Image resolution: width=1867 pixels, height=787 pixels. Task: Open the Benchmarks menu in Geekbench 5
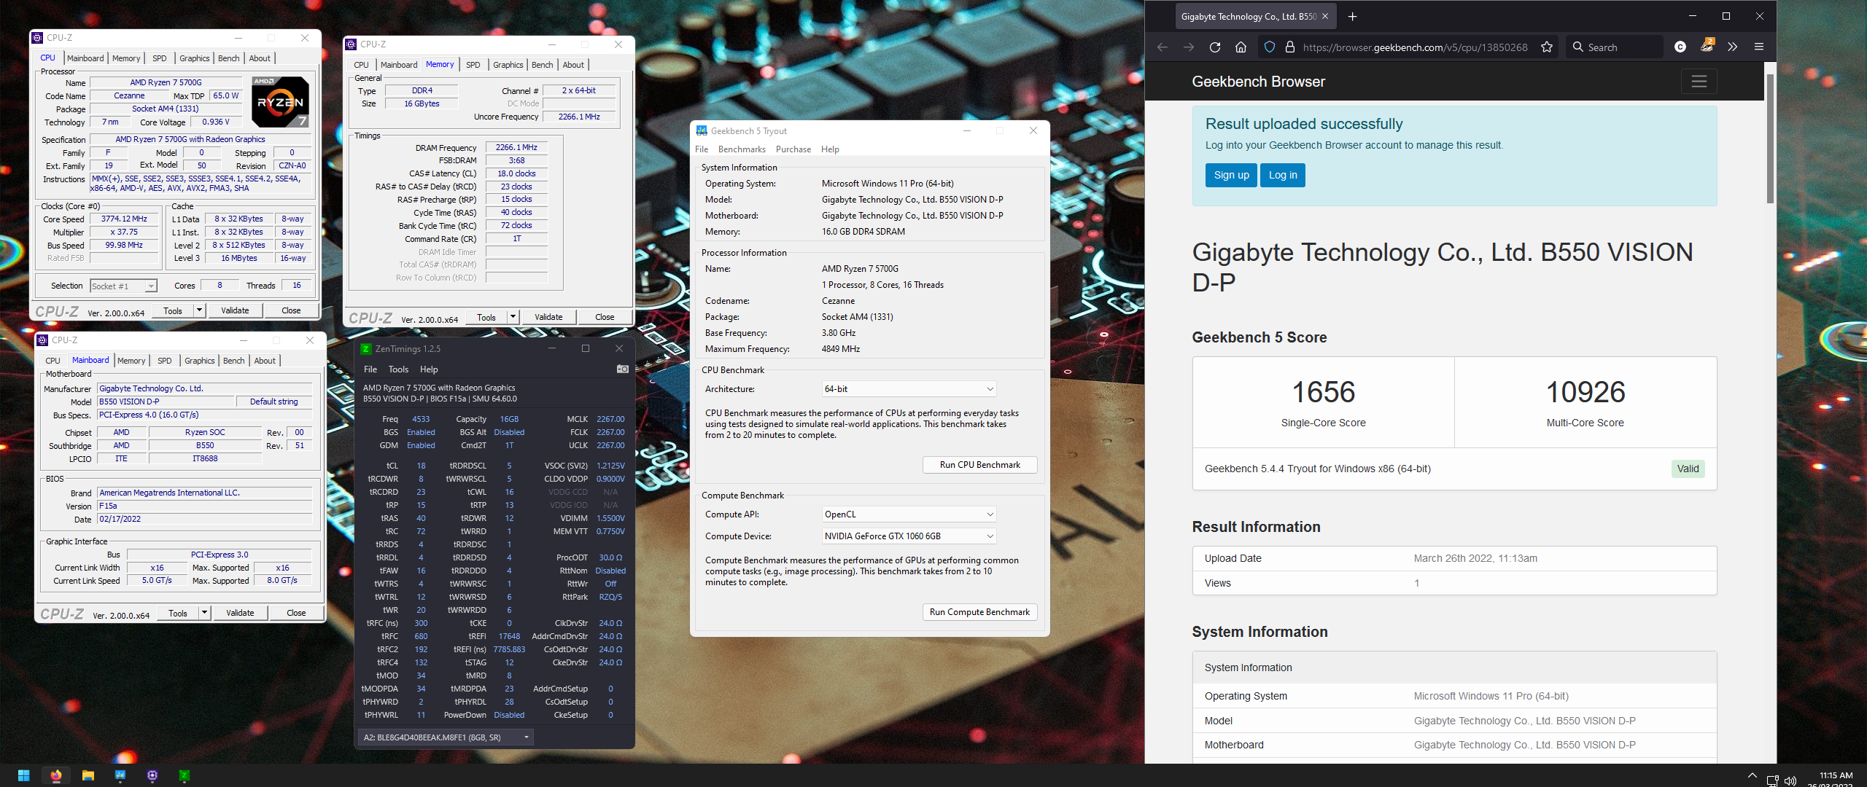742,149
